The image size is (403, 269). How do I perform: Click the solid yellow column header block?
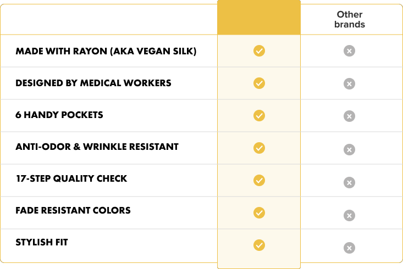259,18
